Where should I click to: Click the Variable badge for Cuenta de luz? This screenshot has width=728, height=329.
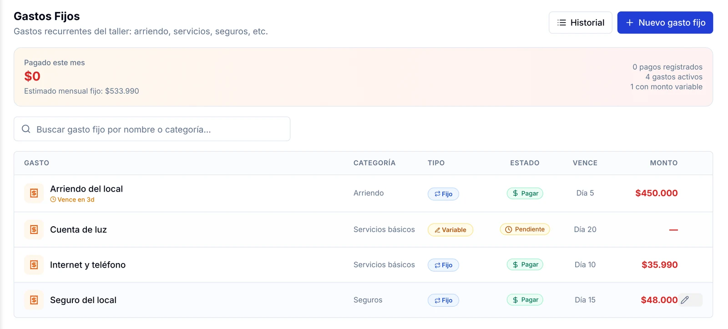tap(450, 230)
